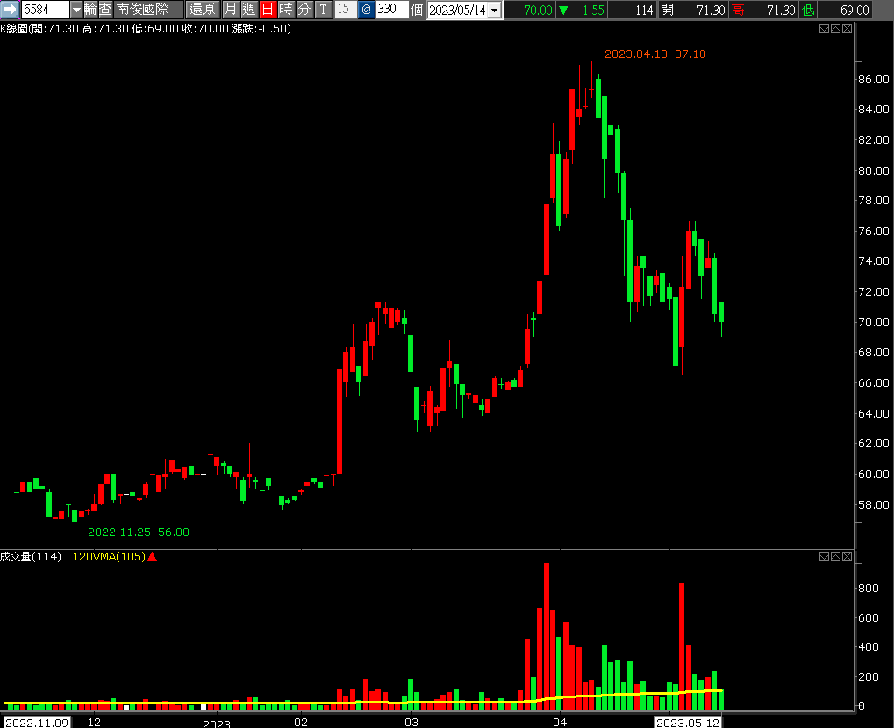Click the volume panel close X icon

(x=847, y=556)
